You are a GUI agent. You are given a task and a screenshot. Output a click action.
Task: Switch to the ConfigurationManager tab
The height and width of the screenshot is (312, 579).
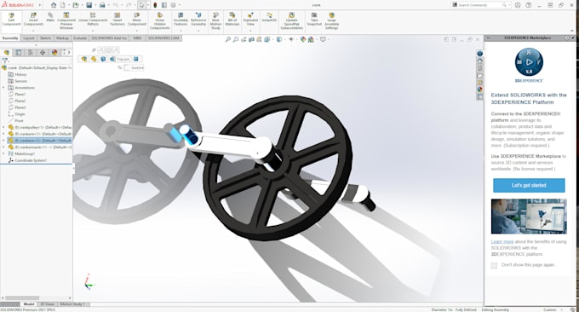tap(31, 53)
